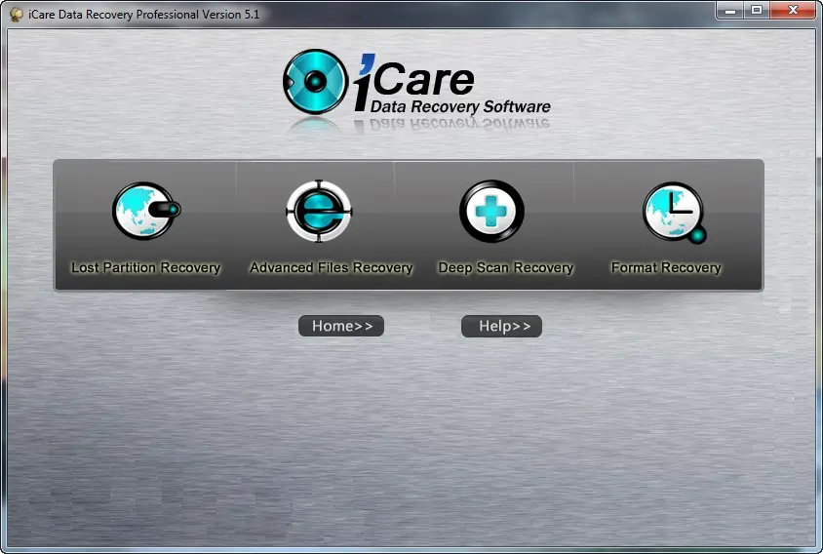Minimize the iCare window
Image resolution: width=823 pixels, height=554 pixels.
tap(730, 11)
